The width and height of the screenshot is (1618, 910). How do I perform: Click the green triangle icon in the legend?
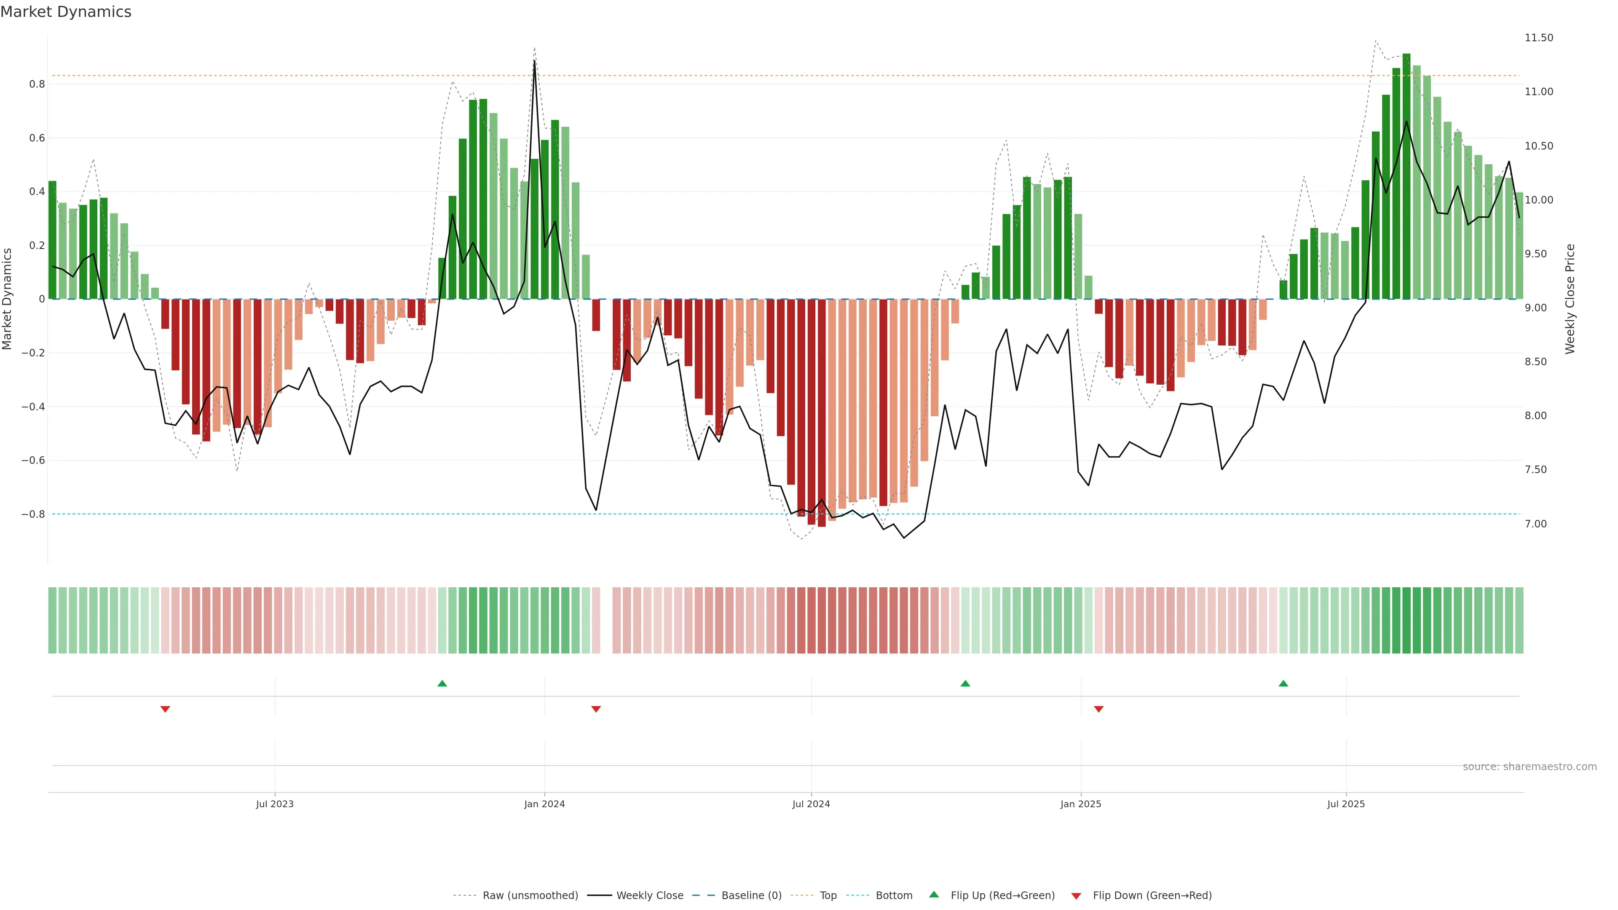934,894
